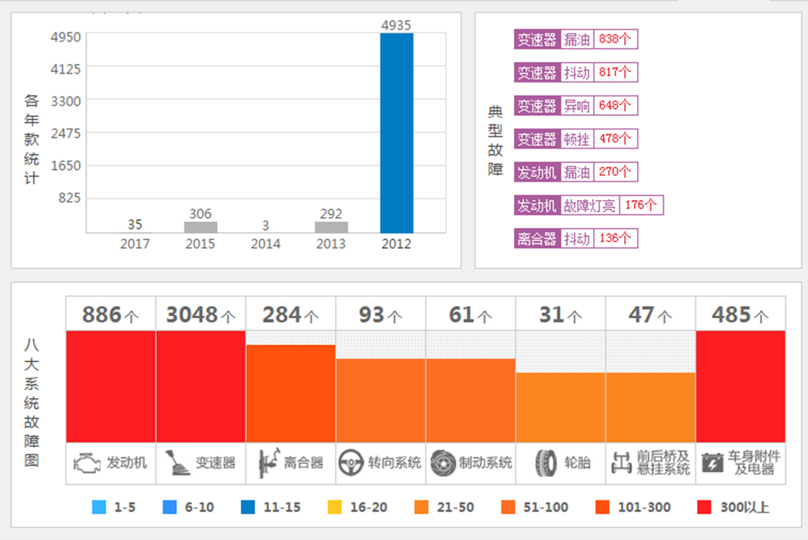The image size is (808, 540).
Task: Click the 离合器 抖动 136个 fault tag
Action: 576,238
